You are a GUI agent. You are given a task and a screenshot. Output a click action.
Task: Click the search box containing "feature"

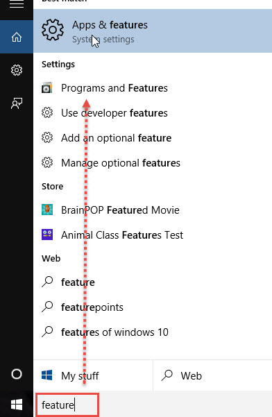tap(67, 405)
